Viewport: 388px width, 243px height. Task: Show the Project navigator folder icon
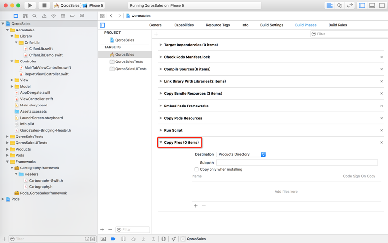(16, 16)
